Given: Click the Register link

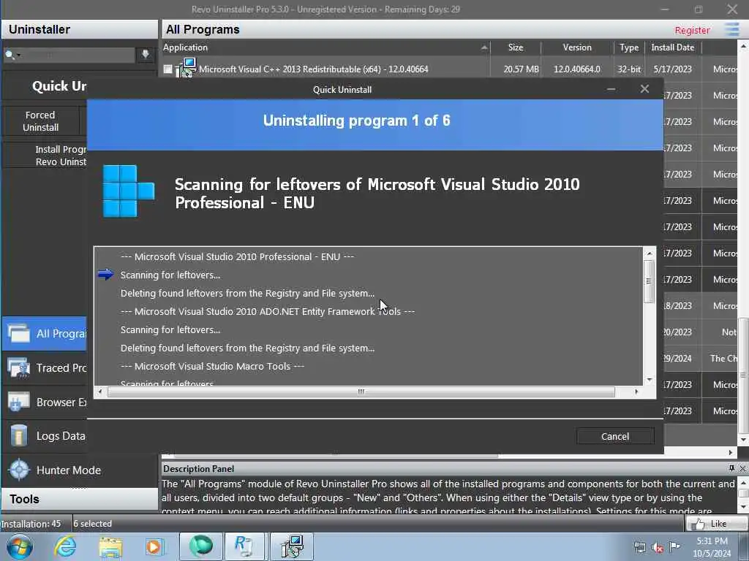Looking at the screenshot, I should click(692, 30).
